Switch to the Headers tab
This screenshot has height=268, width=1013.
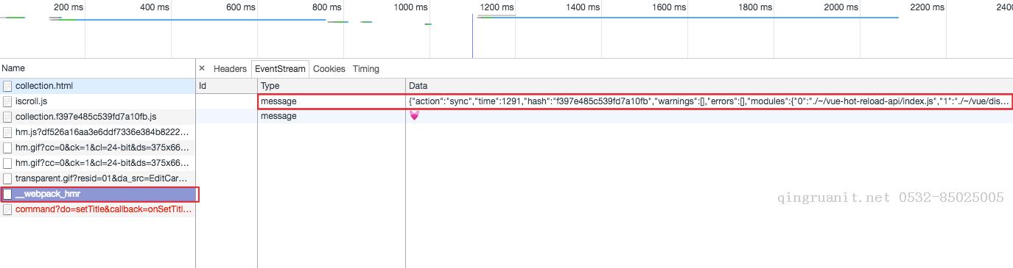(x=230, y=68)
